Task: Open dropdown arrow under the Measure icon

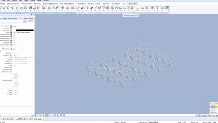Action: pos(137,11)
